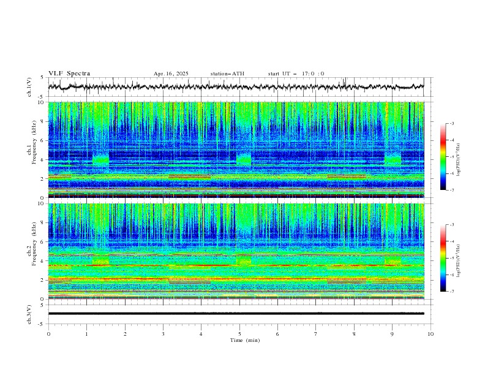Click the "station=ATH" header label

tap(227, 74)
